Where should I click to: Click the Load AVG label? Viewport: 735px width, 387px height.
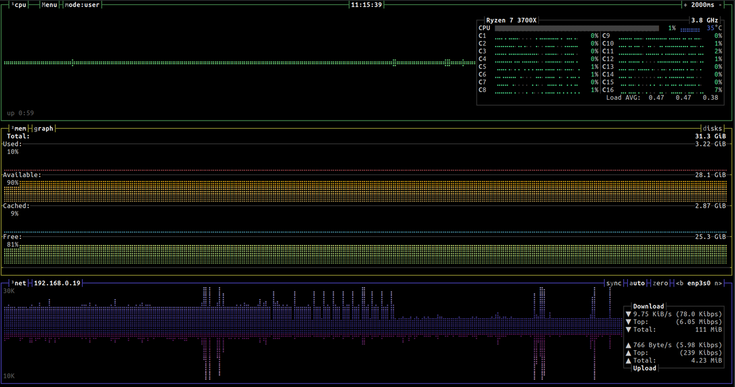622,98
